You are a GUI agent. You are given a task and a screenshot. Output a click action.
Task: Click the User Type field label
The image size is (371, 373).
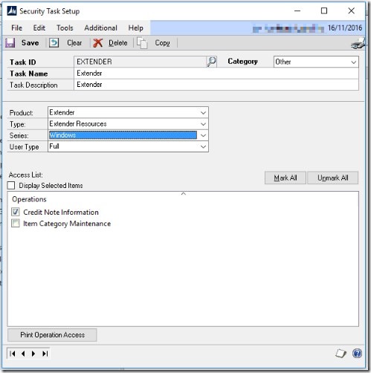pyautogui.click(x=24, y=147)
